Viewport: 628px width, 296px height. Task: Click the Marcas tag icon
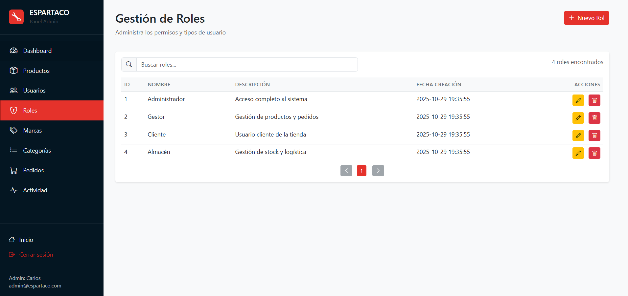pos(13,130)
